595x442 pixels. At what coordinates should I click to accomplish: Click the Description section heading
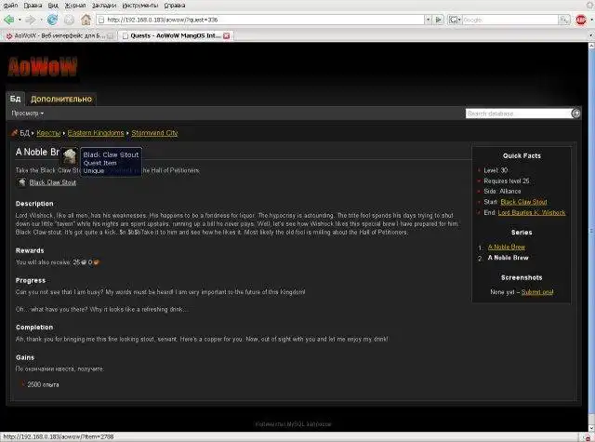pos(34,204)
